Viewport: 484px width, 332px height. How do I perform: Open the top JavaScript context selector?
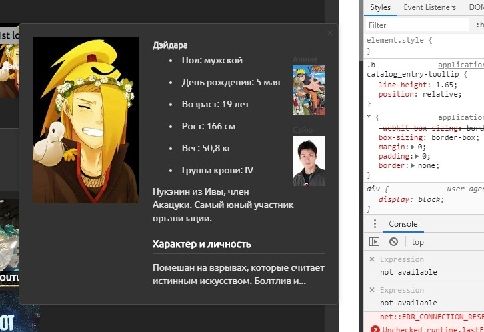(417, 242)
